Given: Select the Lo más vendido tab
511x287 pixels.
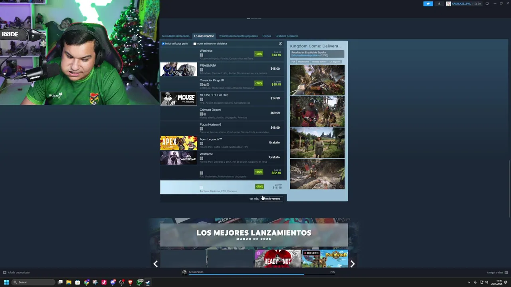Looking at the screenshot, I should [x=204, y=36].
